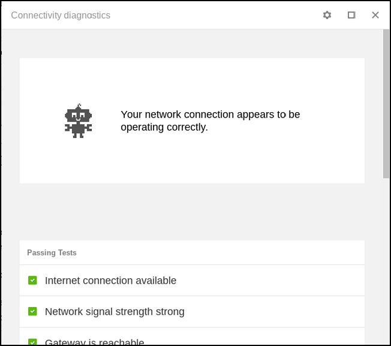Click the network operating correctly message
The image size is (391, 346).
[210, 121]
